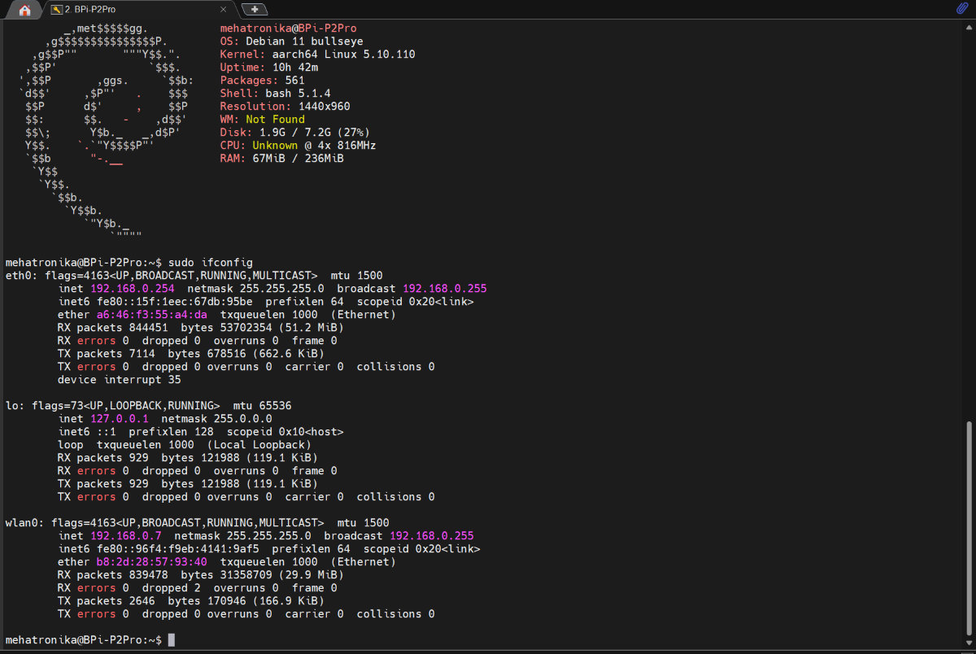Click the wlan0 IP address 192.168.0.7

126,536
